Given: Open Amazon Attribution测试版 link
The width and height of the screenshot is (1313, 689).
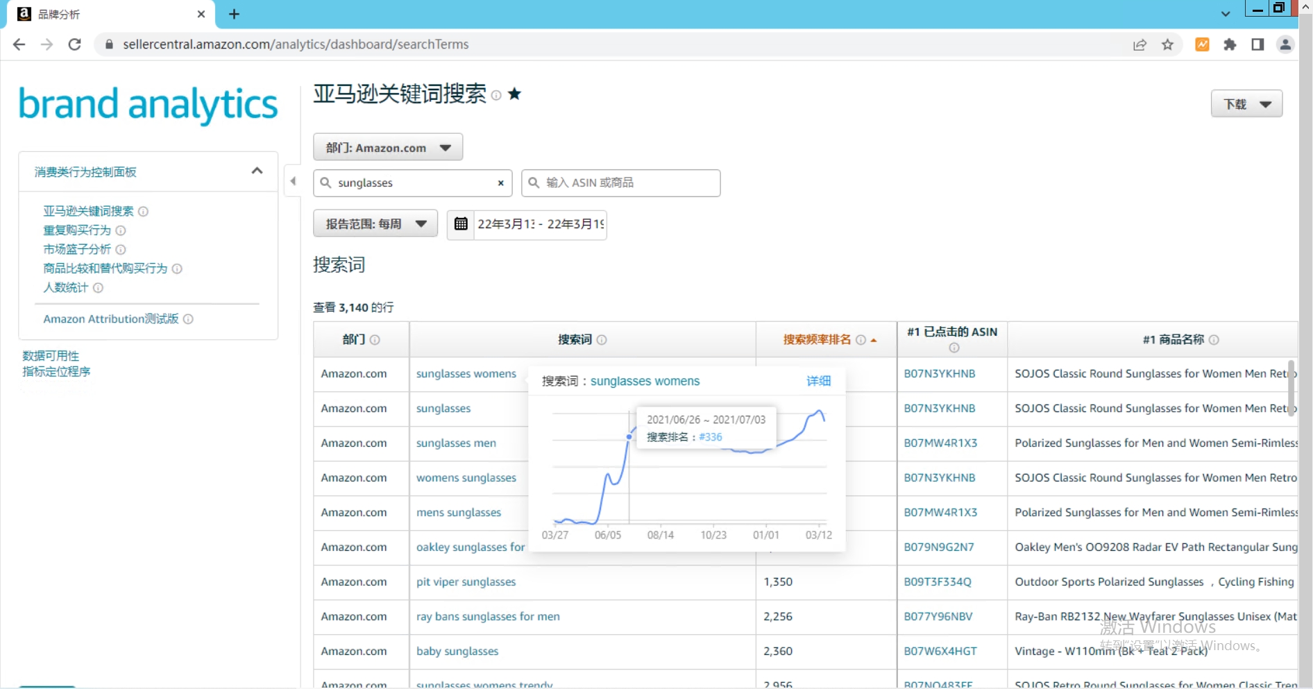Looking at the screenshot, I should click(x=111, y=318).
